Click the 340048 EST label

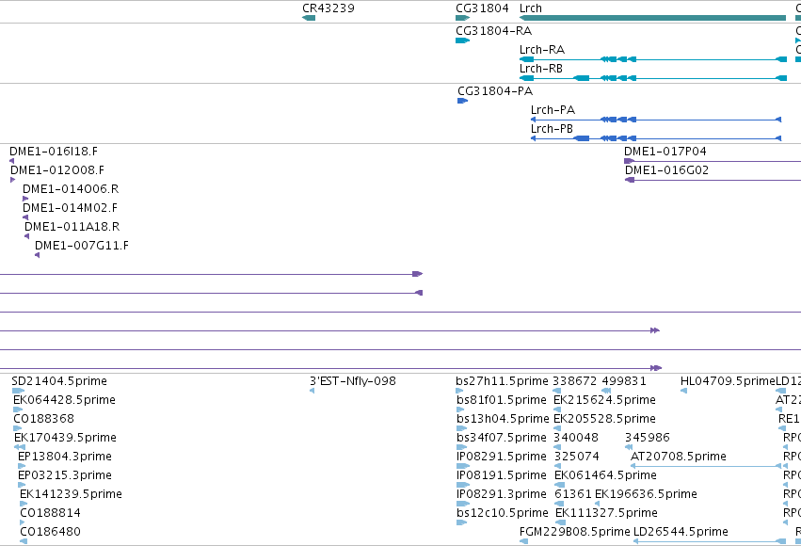click(x=576, y=438)
